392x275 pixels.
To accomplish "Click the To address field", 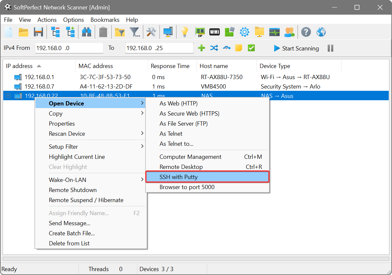I will click(x=160, y=48).
